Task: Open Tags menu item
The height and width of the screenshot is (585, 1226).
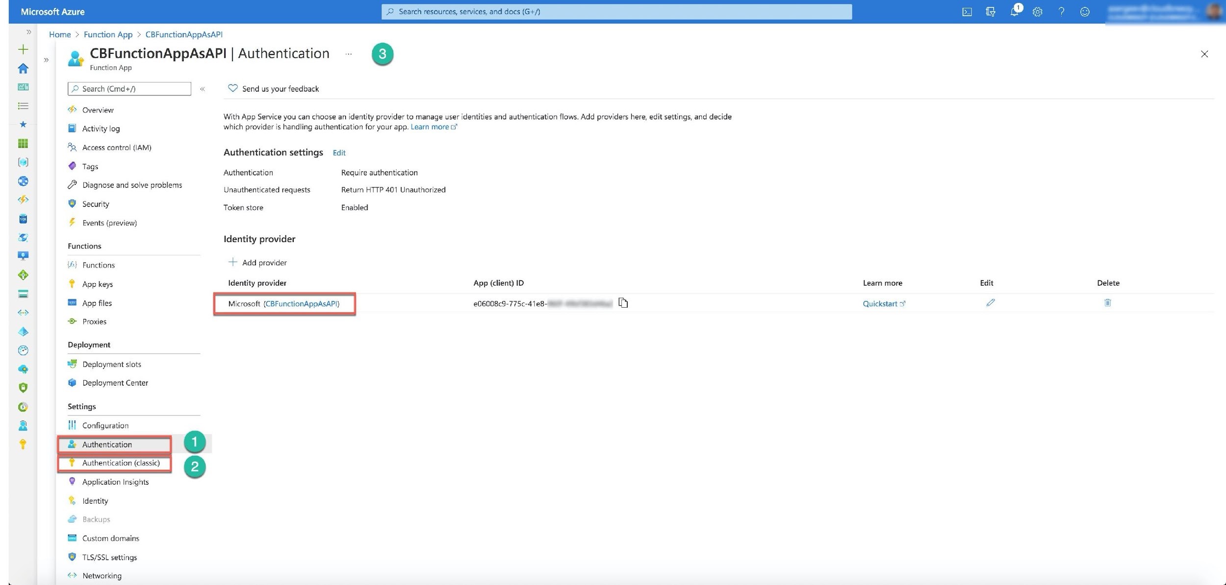Action: pos(90,167)
